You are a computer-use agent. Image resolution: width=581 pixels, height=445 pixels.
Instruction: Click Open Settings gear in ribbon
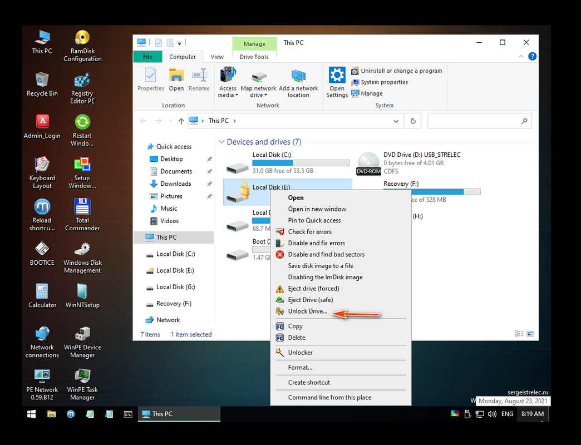337,82
